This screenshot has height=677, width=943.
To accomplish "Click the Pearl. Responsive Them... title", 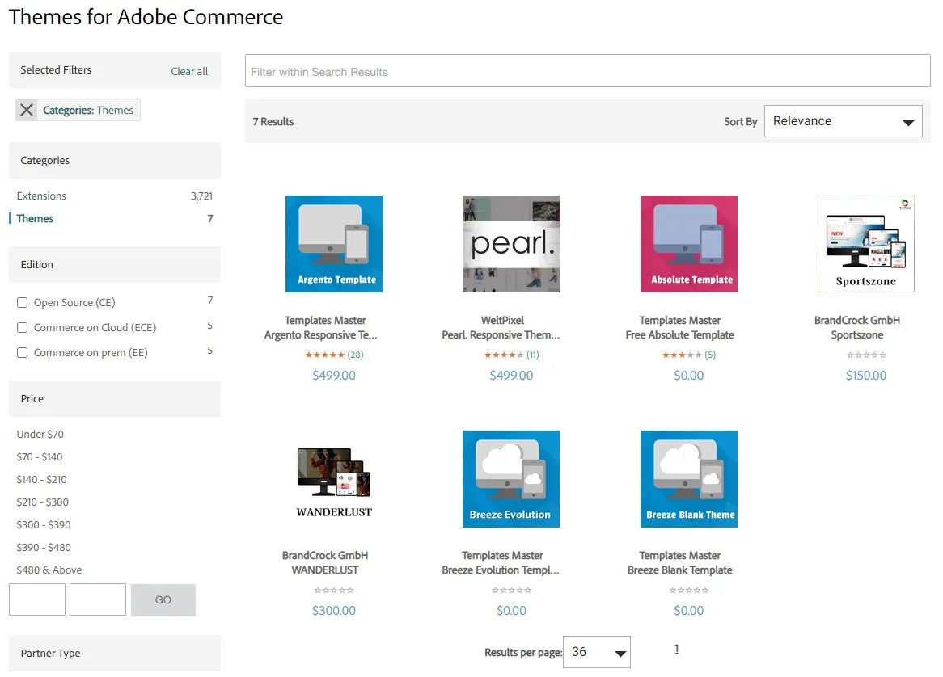I will pos(501,335).
